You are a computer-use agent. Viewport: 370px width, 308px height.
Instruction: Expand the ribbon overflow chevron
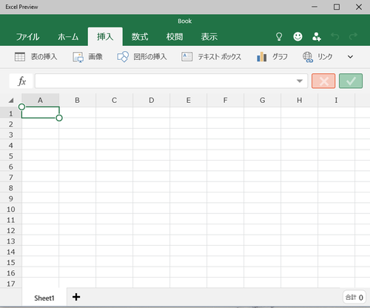tap(350, 57)
